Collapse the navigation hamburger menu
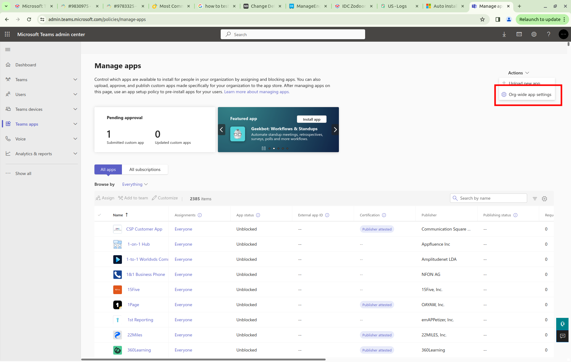Viewport: 571px width, 362px height. click(8, 49)
